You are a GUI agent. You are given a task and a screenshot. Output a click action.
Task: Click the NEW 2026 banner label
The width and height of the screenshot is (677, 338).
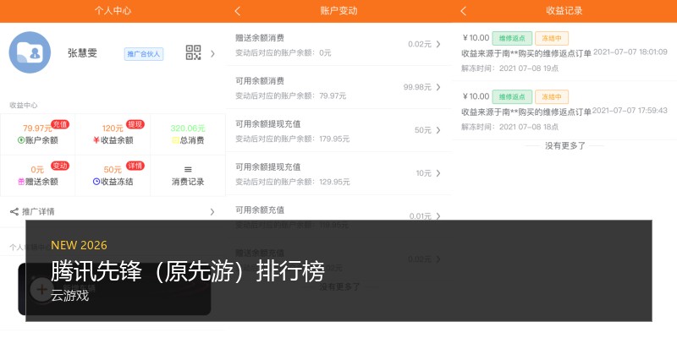(79, 245)
